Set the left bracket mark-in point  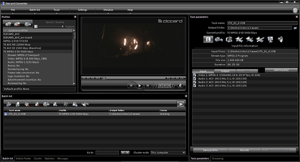click(x=157, y=86)
